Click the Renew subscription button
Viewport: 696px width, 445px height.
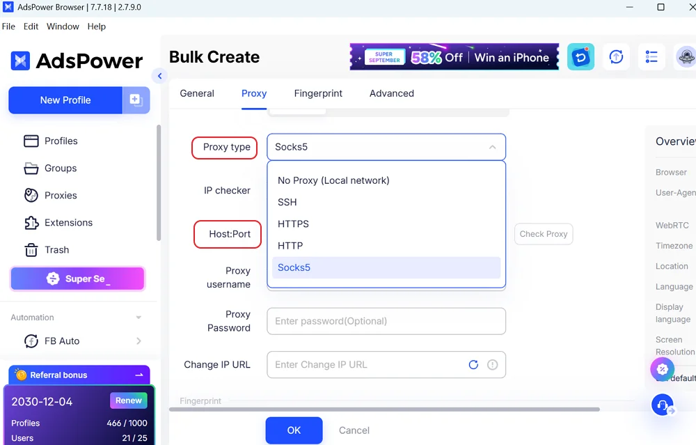(x=129, y=400)
